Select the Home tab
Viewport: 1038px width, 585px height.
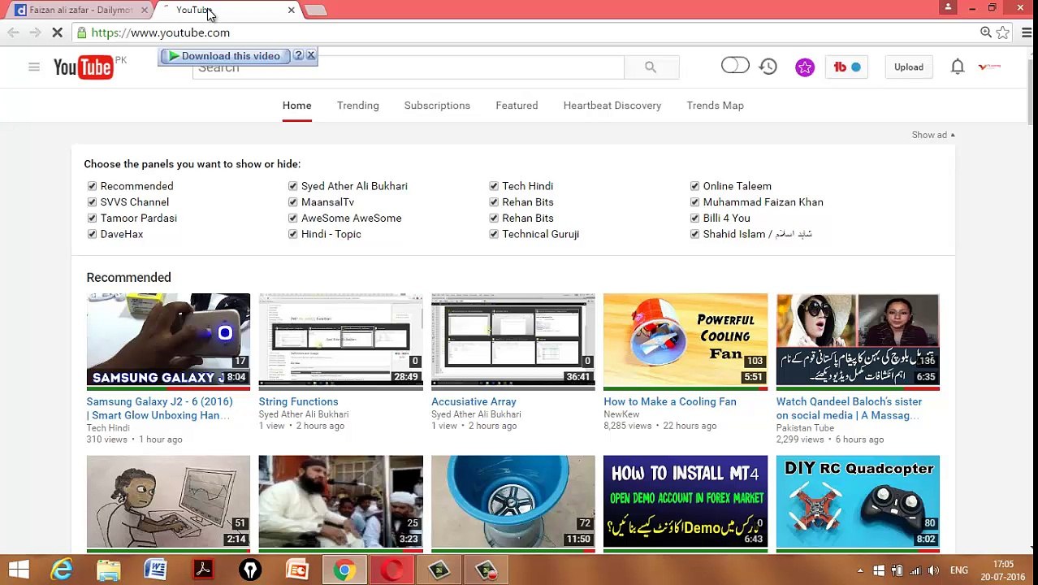click(296, 106)
